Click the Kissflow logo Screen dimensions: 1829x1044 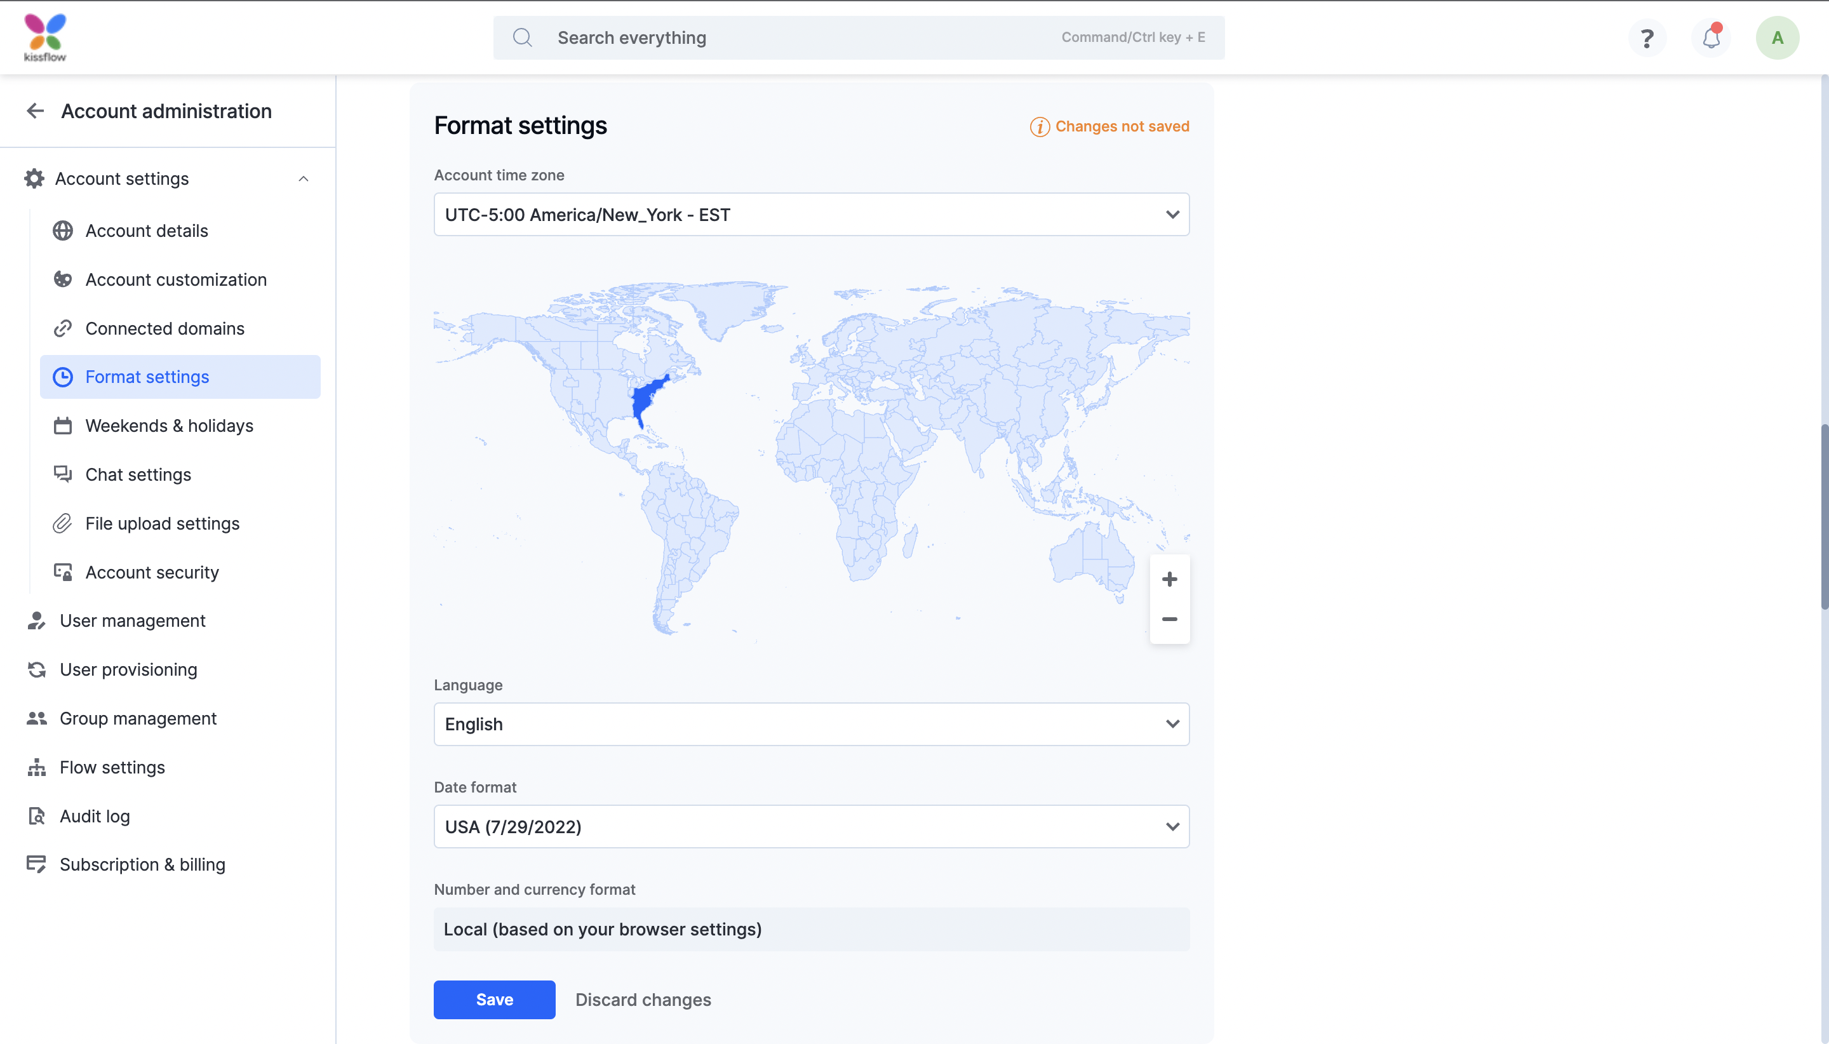(45, 37)
